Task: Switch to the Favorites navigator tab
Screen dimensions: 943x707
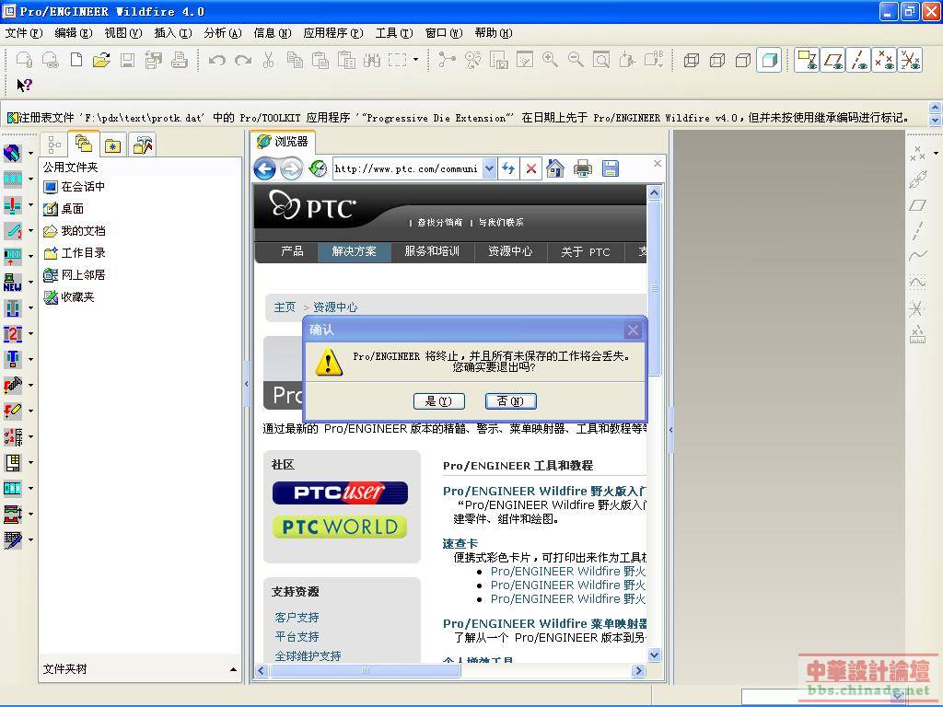Action: pyautogui.click(x=113, y=145)
